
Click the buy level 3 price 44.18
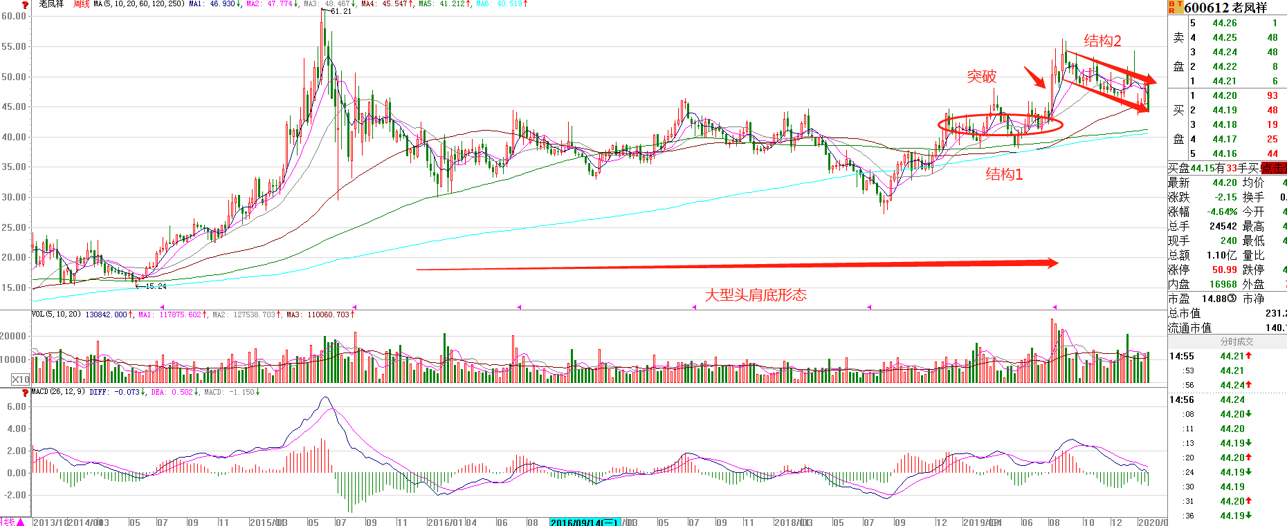[1225, 124]
